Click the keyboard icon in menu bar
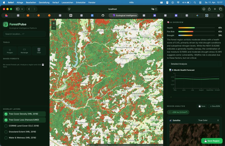 point(161,3)
